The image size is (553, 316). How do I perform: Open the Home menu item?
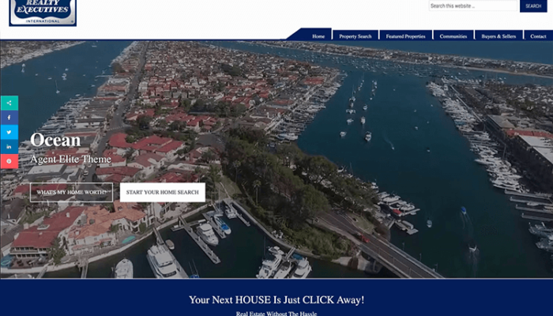318,36
